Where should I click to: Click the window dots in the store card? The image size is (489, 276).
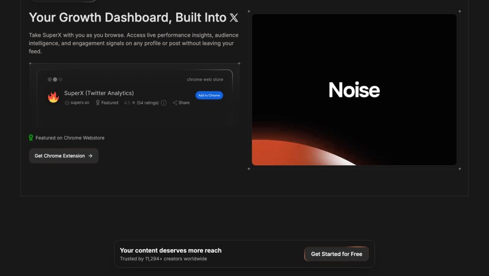tap(55, 80)
